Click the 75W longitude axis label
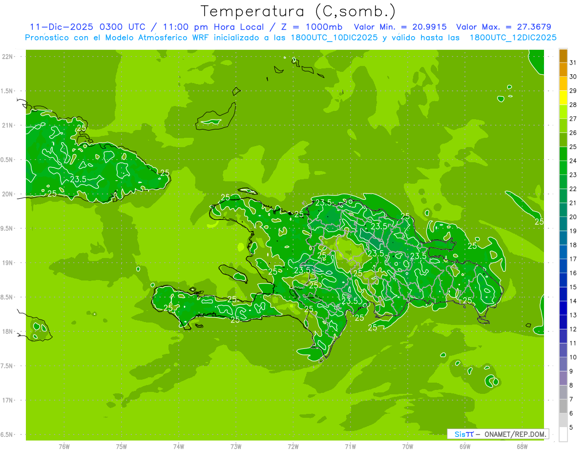 122,446
